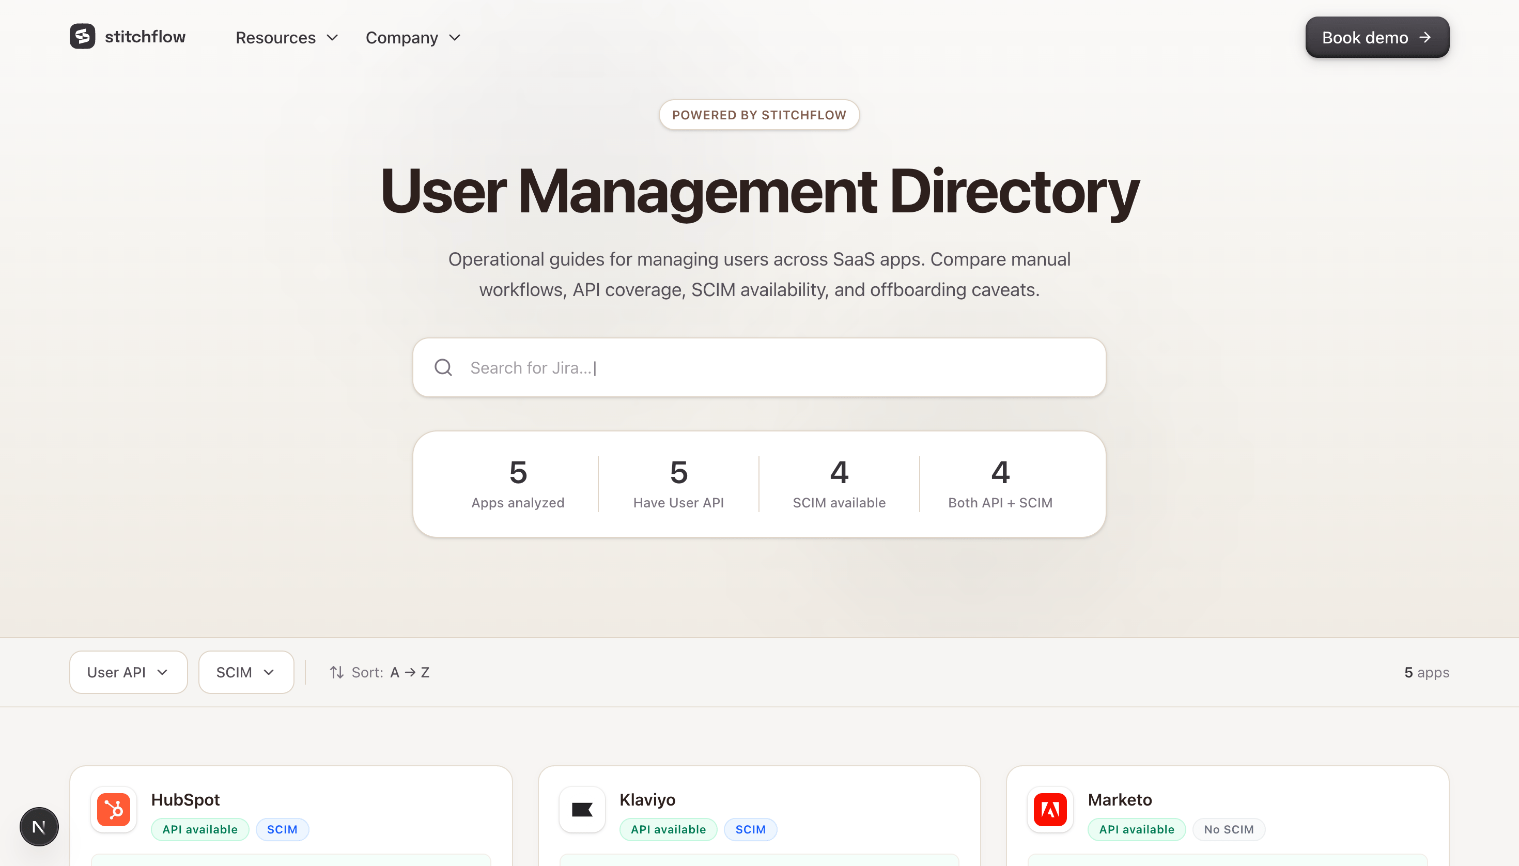Image resolution: width=1519 pixels, height=866 pixels.
Task: Click the Stitchflow logo icon
Action: click(82, 36)
